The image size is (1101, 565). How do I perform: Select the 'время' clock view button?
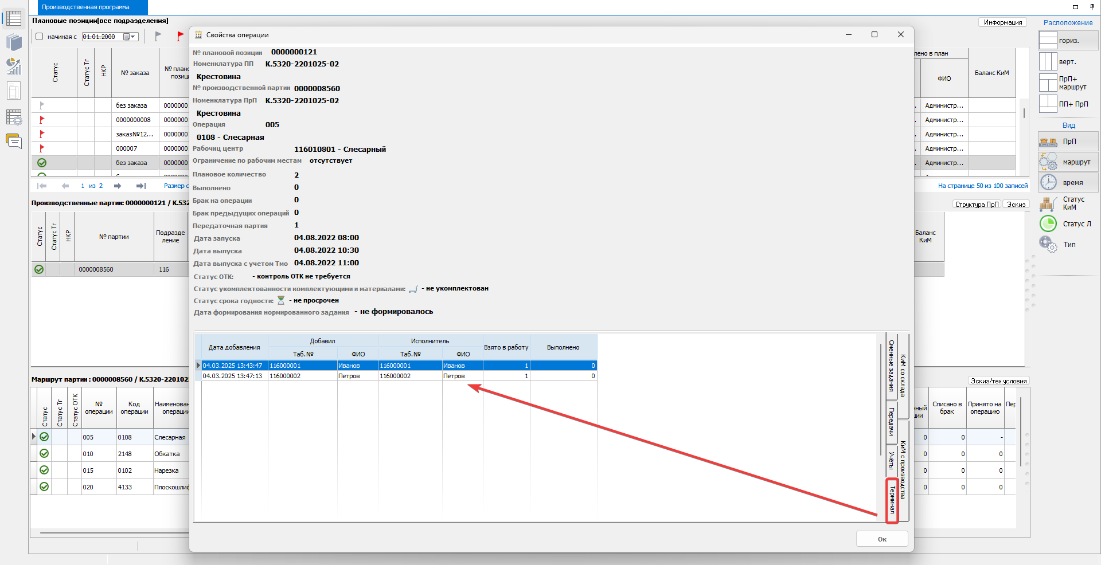[x=1067, y=183]
